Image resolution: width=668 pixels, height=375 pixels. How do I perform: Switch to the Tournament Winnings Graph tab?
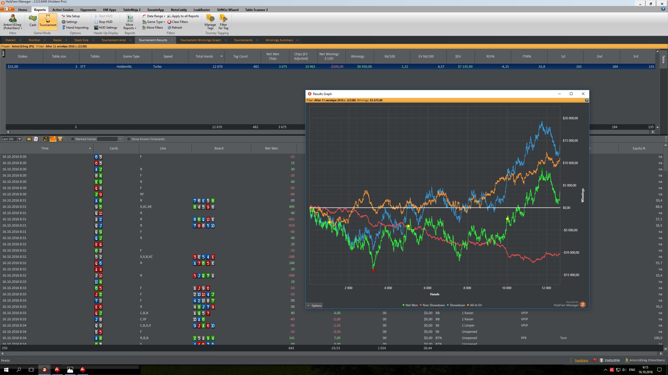200,40
